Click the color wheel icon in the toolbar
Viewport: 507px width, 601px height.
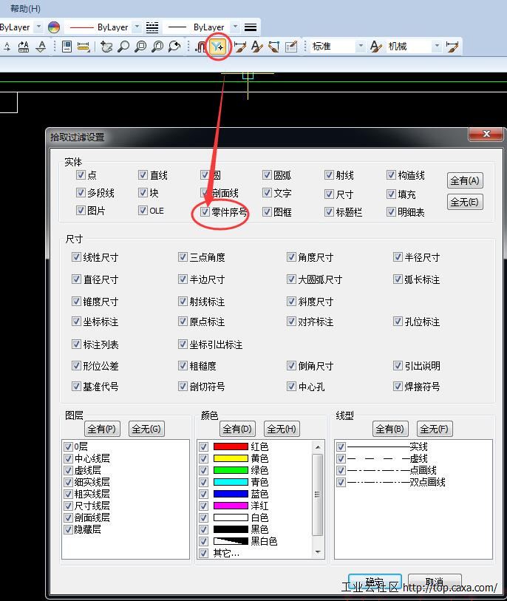(53, 27)
